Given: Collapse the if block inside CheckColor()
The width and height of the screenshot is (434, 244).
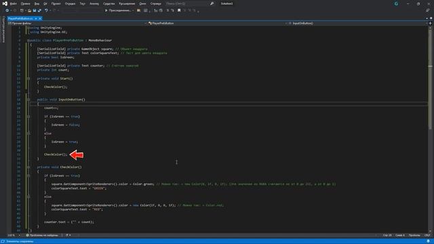Looking at the screenshot, I should [28, 176].
